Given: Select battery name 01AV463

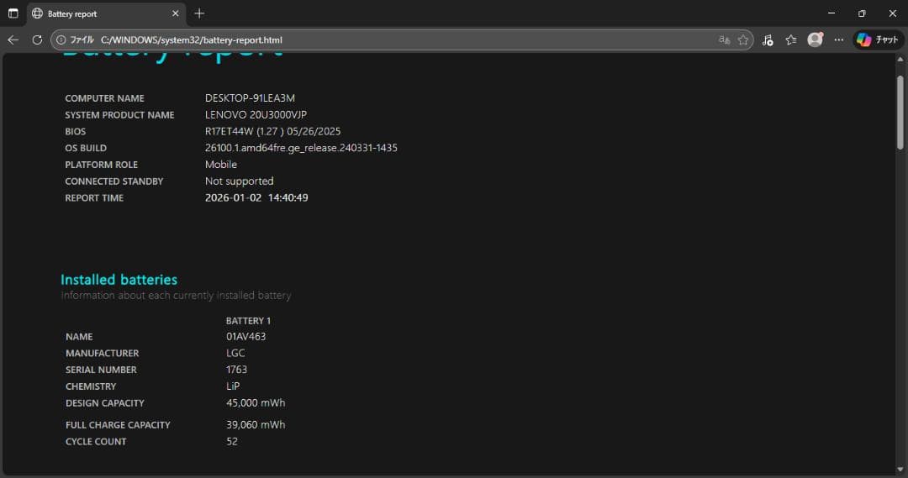Looking at the screenshot, I should click(x=246, y=336).
